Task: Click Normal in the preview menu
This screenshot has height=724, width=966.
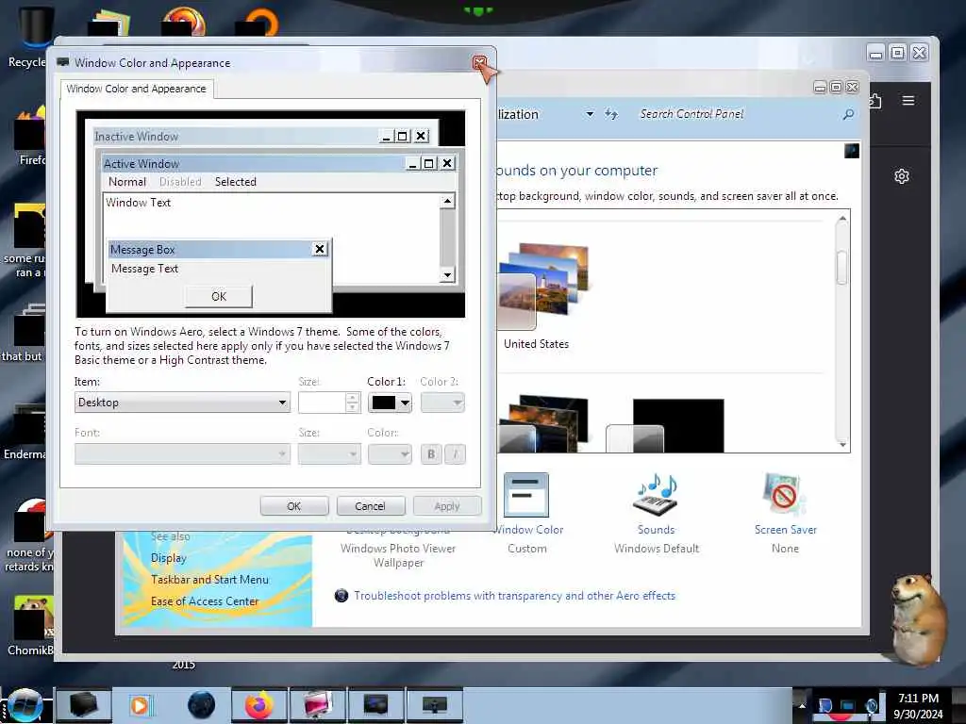Action: (x=127, y=182)
